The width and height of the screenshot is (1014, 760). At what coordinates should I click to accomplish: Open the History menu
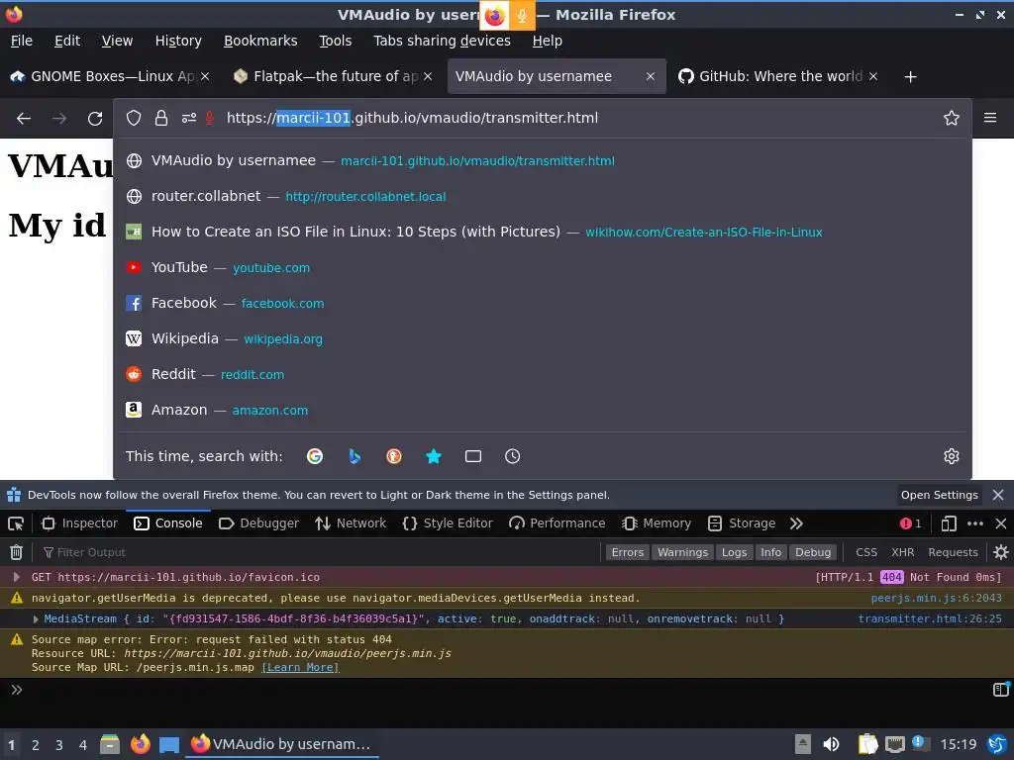[x=178, y=41]
